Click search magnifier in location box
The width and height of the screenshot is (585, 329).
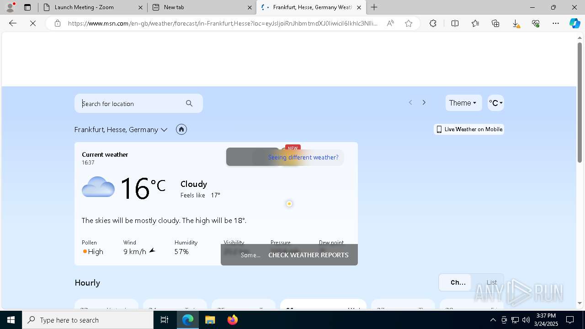[189, 103]
